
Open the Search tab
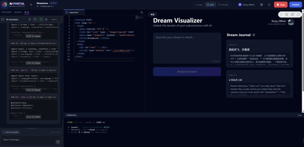18,12
